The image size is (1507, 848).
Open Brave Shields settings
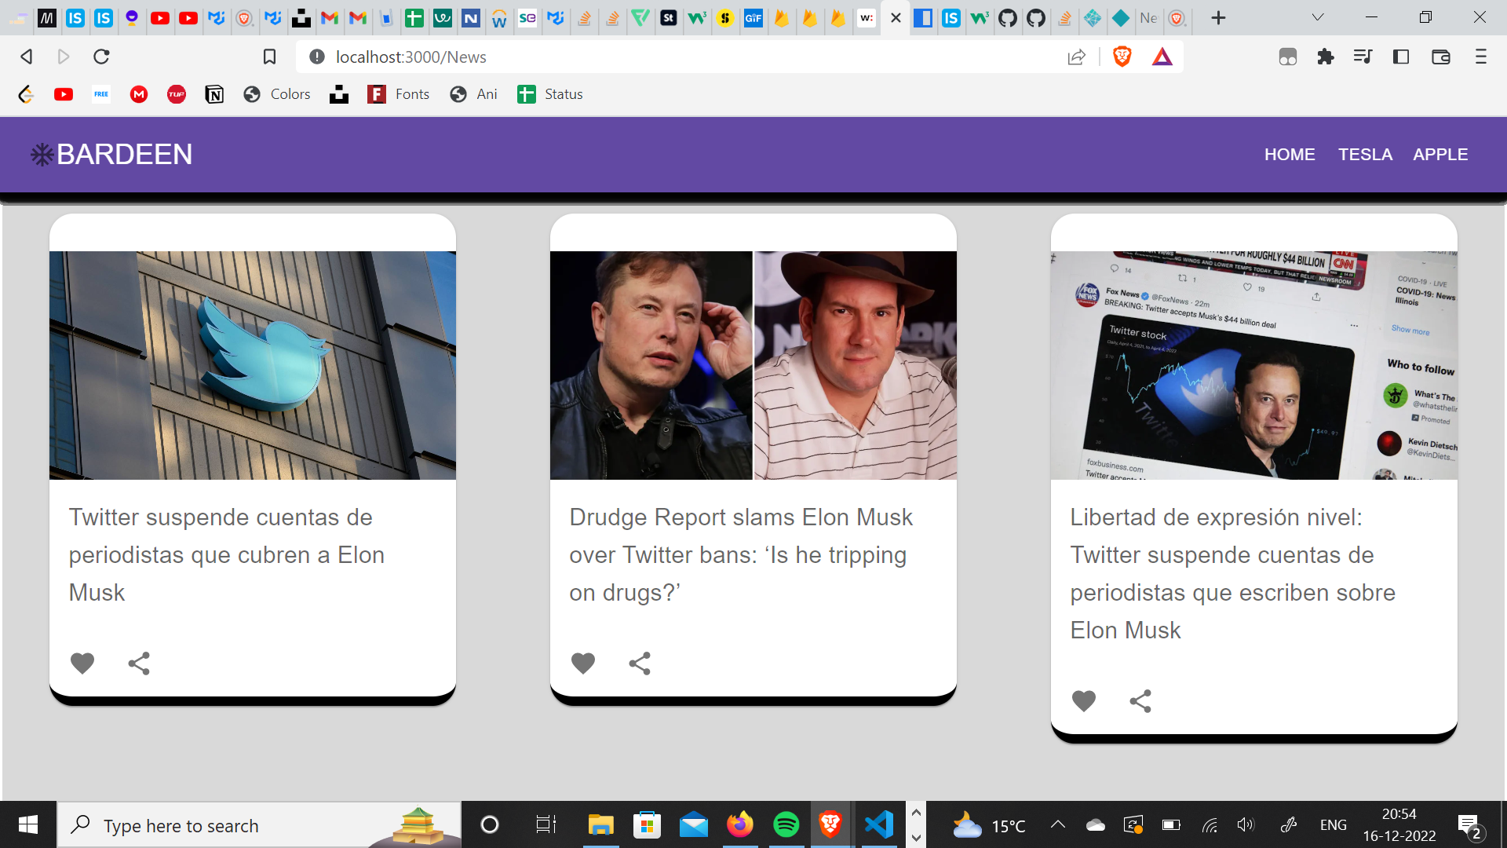[x=1122, y=57]
